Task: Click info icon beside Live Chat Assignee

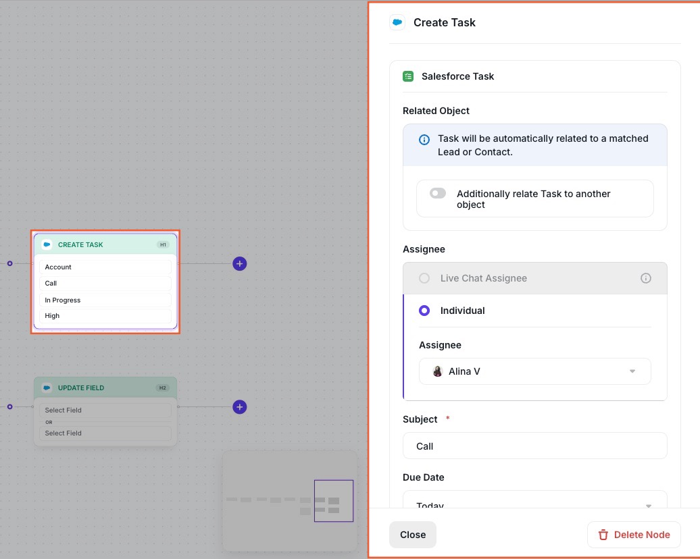Action: click(645, 278)
